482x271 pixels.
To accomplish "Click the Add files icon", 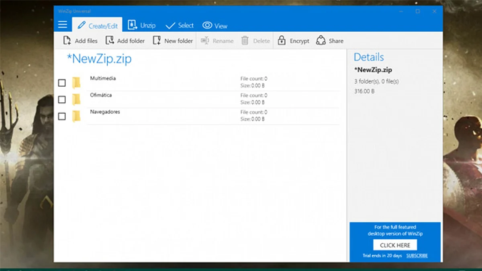I will [x=67, y=41].
